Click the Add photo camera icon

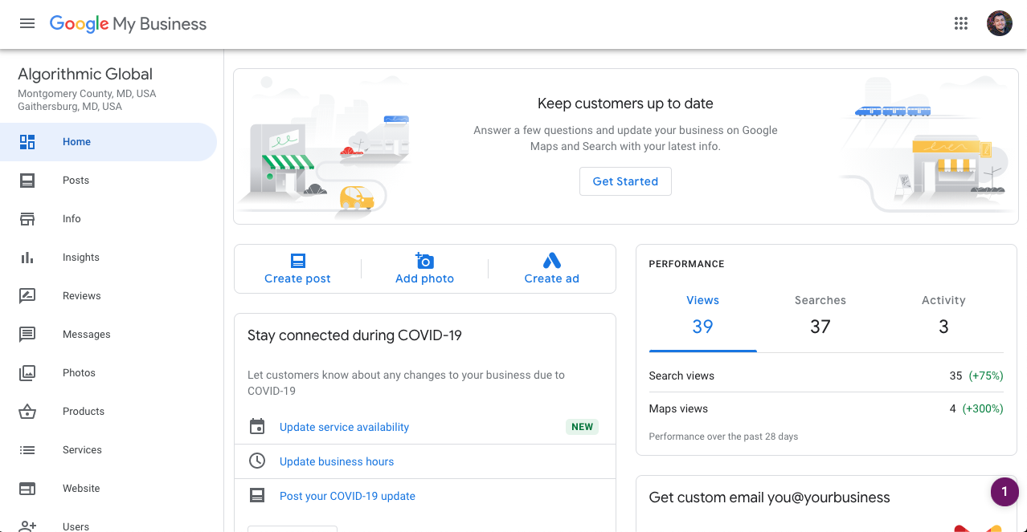pos(424,260)
